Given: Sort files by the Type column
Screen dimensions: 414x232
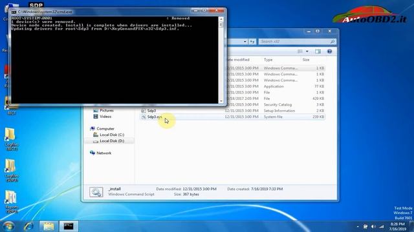Looking at the screenshot, I should [268, 60].
